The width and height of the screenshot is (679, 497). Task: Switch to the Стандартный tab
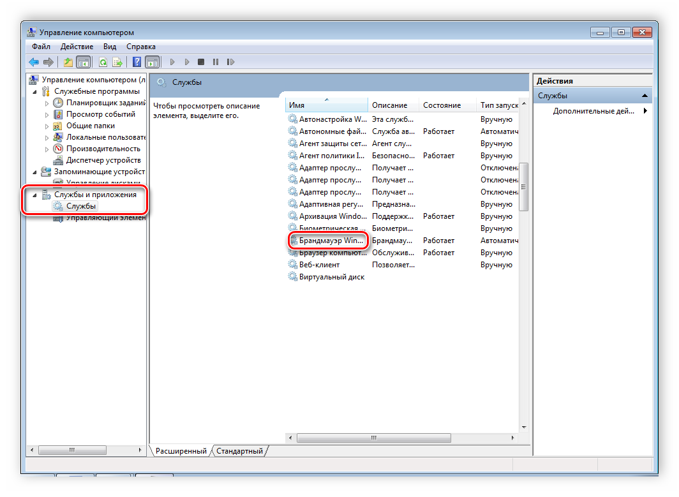[x=239, y=451]
